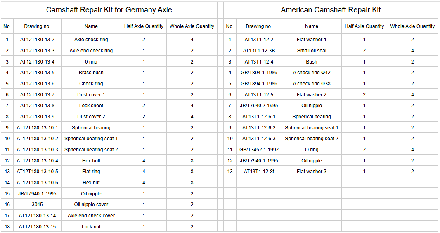Select drawing number 3015 cell
Screen dimensions: 440x233
(x=37, y=205)
